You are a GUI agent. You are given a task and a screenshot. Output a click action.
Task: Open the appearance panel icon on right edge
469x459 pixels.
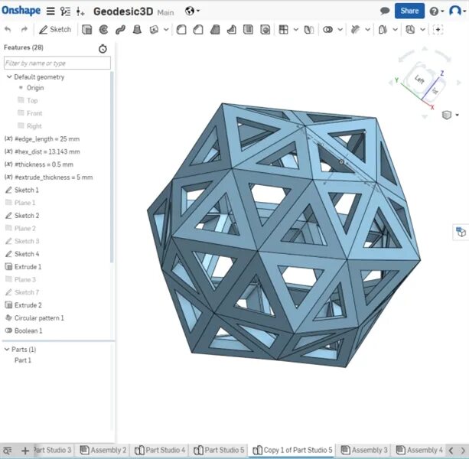[x=461, y=232]
